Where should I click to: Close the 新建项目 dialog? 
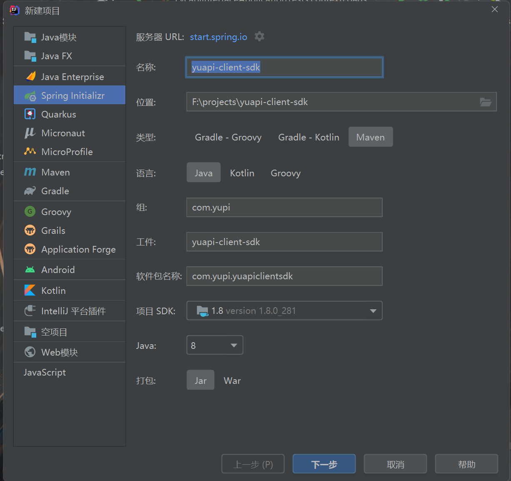click(x=495, y=10)
